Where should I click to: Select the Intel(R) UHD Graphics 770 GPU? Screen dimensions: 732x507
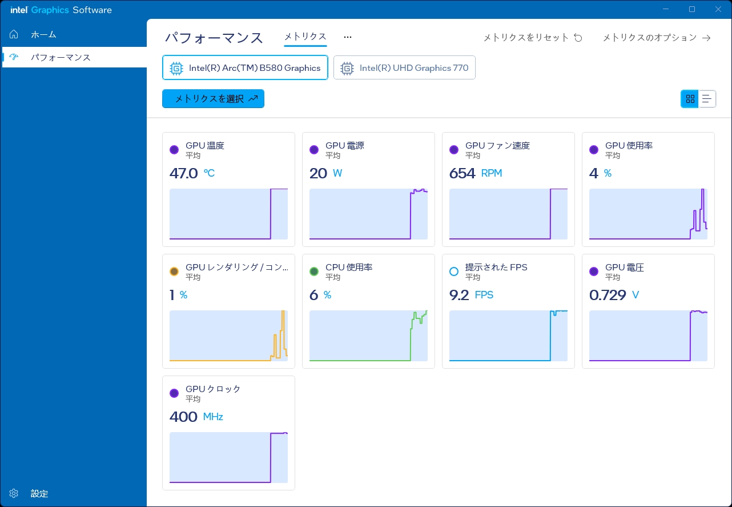click(404, 68)
